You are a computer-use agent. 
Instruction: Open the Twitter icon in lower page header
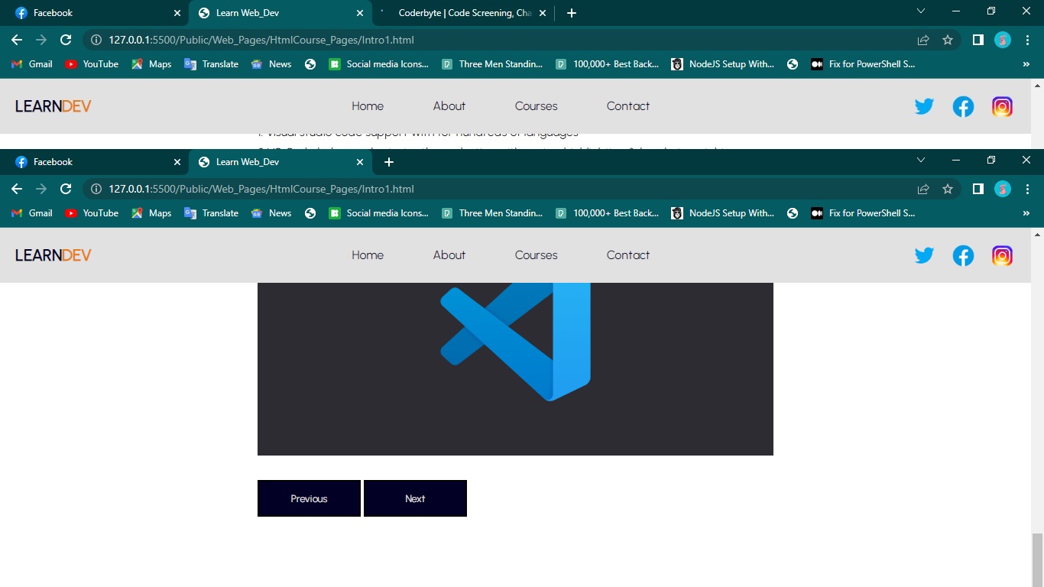point(924,255)
